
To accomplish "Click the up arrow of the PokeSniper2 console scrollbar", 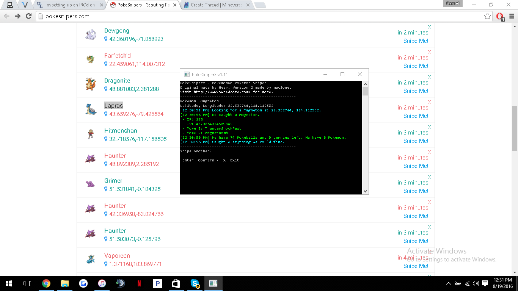I will pos(365,84).
